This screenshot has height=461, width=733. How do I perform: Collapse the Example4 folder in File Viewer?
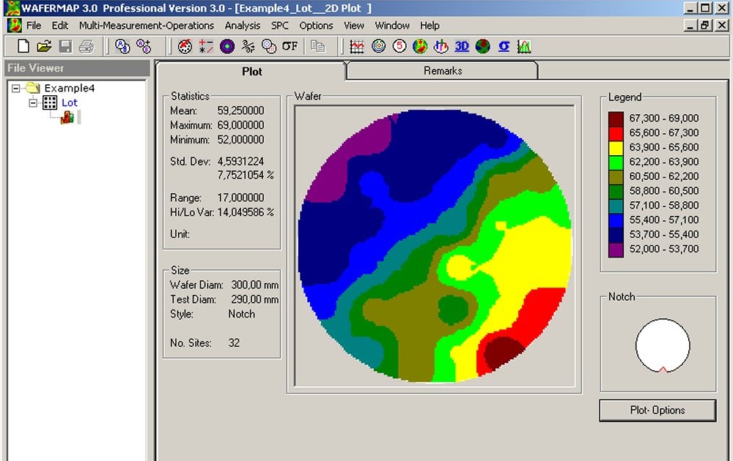pyautogui.click(x=15, y=88)
